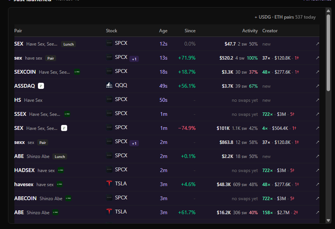Screen dimensions: 335x229
Task: Click +61.7% since value
Action: tap(186, 213)
